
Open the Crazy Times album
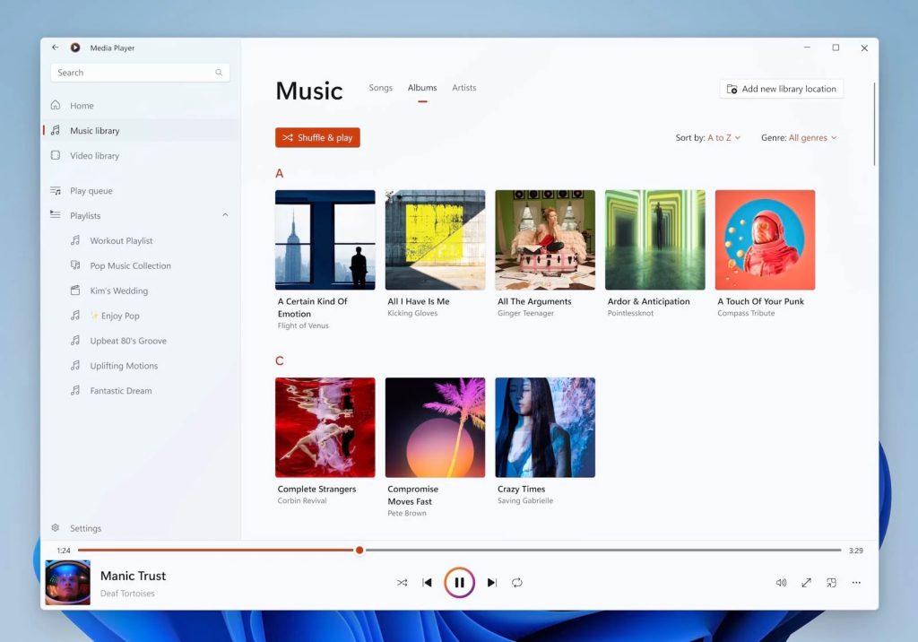[544, 427]
